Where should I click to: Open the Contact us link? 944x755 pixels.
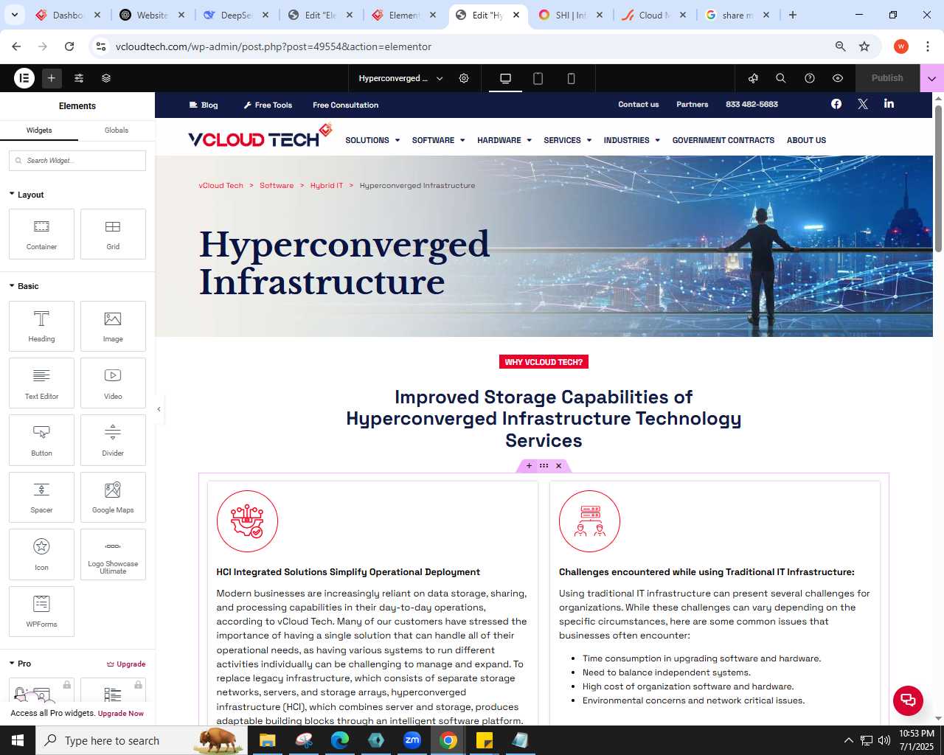tap(639, 104)
